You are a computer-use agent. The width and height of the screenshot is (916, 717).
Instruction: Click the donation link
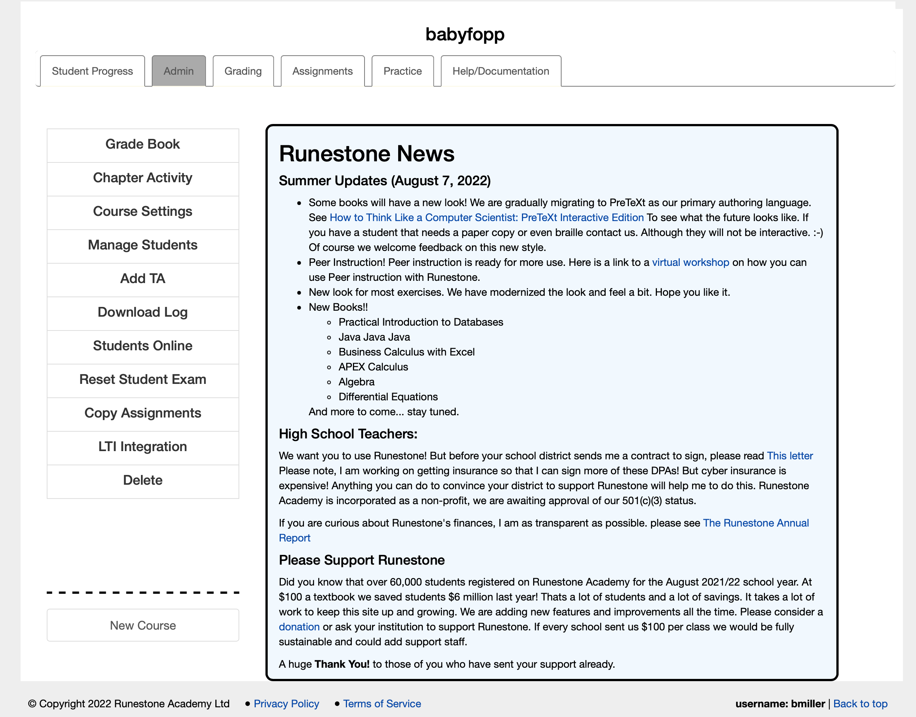pos(299,627)
